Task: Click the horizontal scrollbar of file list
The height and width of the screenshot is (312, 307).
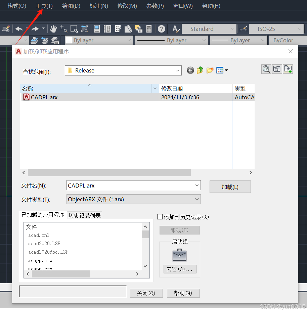Action: coord(109,172)
